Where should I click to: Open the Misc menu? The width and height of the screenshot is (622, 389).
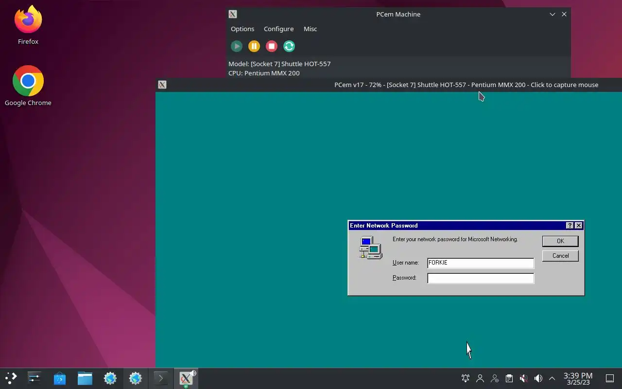coord(310,29)
